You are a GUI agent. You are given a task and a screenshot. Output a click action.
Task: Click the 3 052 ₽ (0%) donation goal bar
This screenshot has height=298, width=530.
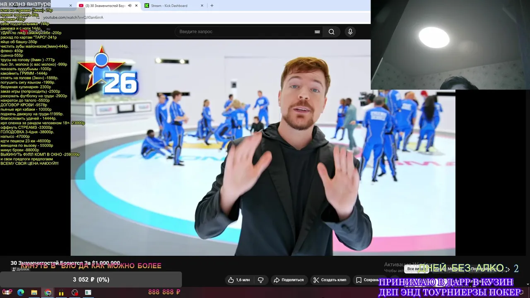point(91,279)
